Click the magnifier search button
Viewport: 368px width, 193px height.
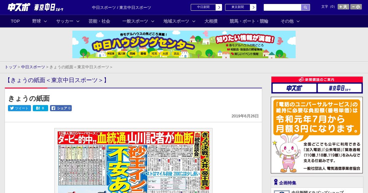point(305,7)
